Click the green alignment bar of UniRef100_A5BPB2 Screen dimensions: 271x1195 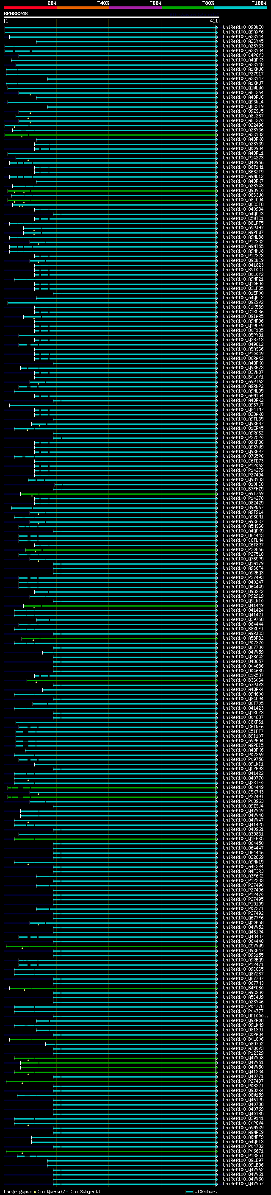(x=119, y=638)
